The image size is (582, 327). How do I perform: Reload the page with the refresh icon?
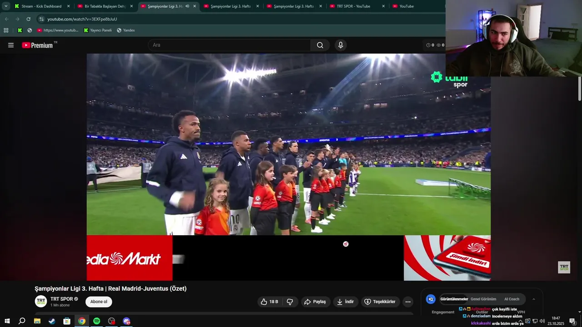28,19
